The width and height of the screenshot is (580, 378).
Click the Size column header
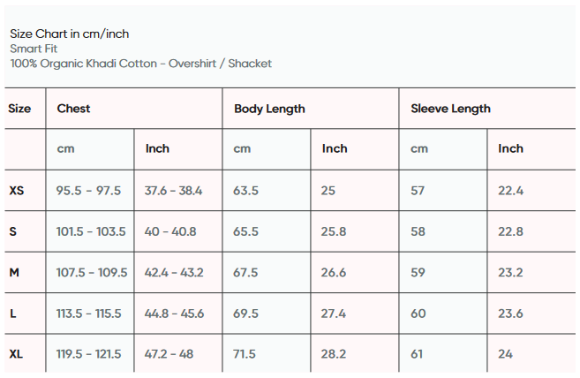coord(19,109)
